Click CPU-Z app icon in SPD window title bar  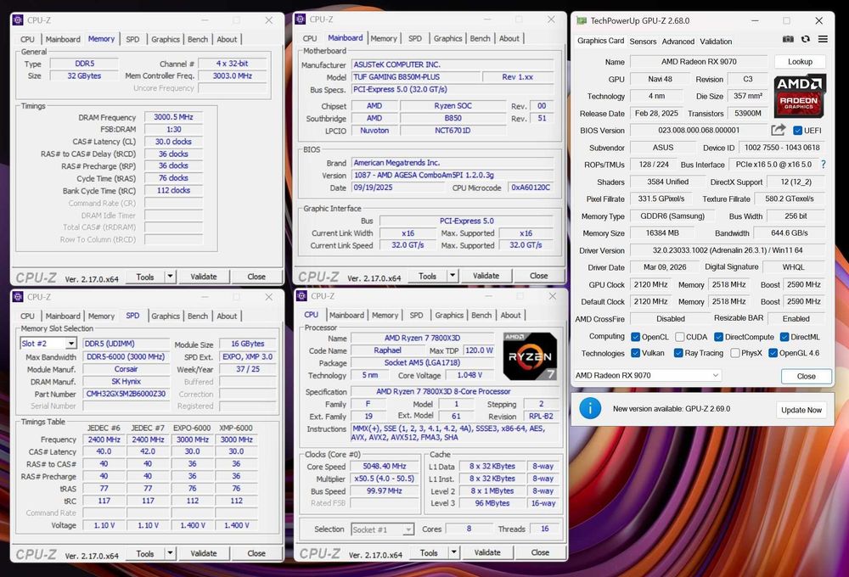point(18,297)
